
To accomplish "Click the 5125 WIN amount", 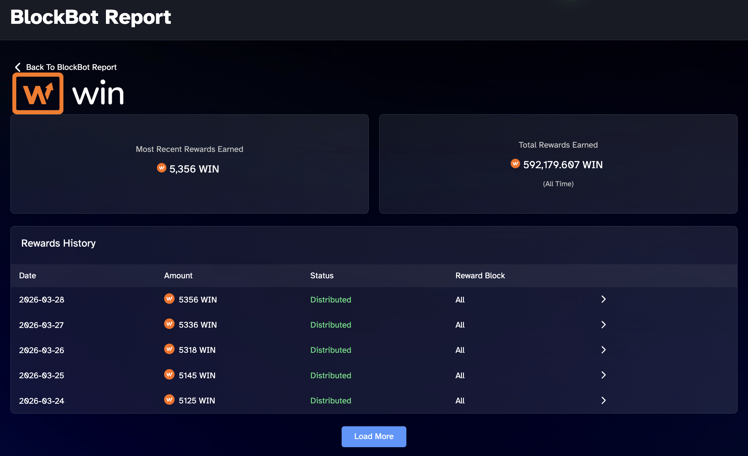I will pyautogui.click(x=197, y=400).
